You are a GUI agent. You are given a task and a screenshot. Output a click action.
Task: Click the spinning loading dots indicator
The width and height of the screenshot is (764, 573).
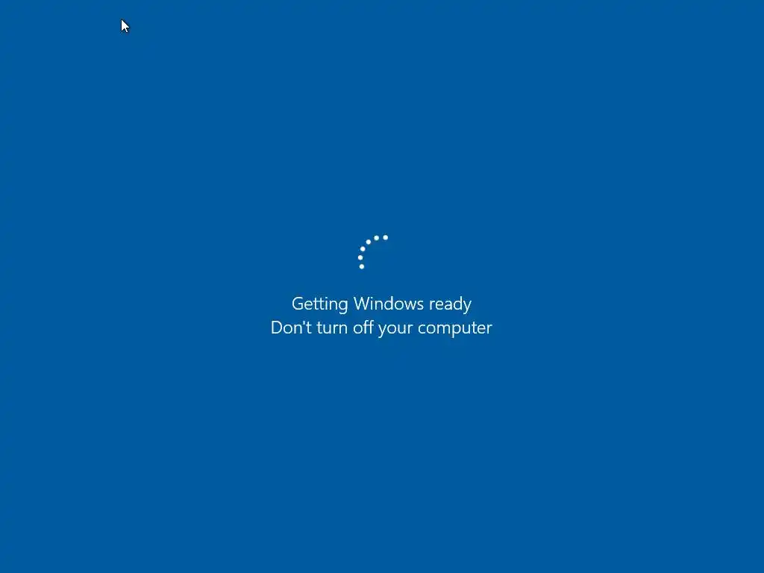coord(373,252)
